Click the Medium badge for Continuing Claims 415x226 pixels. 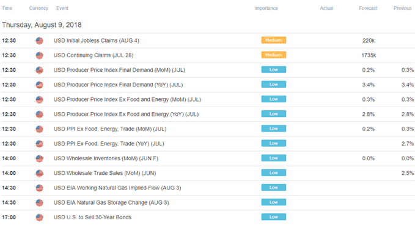[274, 55]
